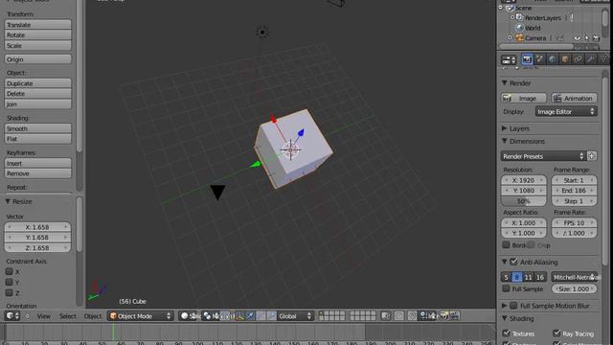This screenshot has height=345, width=613.
Task: Collapse the Render panel triangle
Action: click(x=505, y=83)
